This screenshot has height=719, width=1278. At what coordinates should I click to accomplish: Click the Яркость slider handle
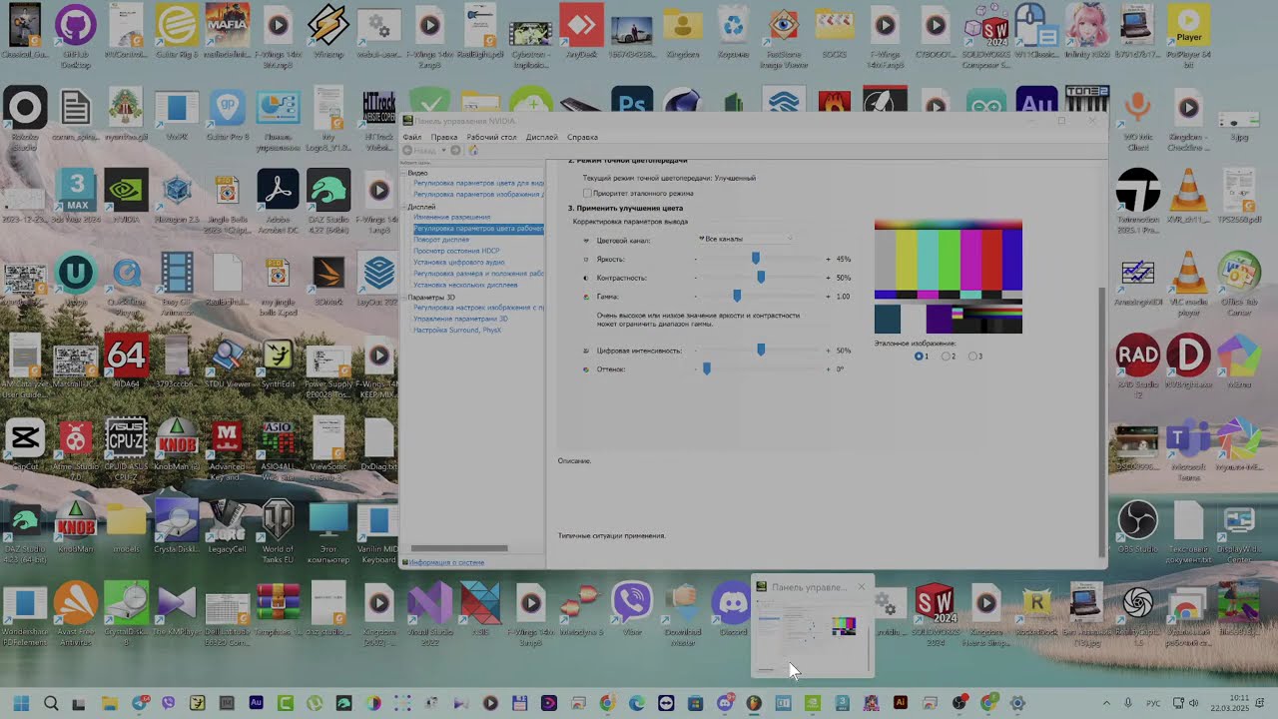[x=756, y=259]
